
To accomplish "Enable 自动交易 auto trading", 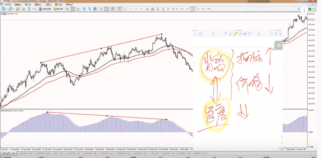I will pyautogui.click(x=45, y=9).
